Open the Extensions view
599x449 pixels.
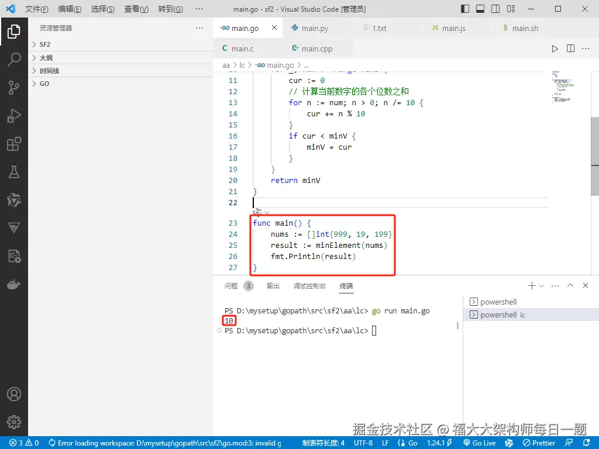click(x=14, y=144)
